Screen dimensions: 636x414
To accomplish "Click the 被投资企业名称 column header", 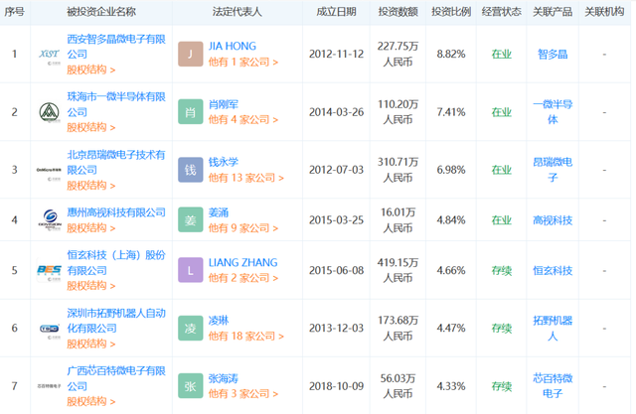I will pyautogui.click(x=101, y=12).
